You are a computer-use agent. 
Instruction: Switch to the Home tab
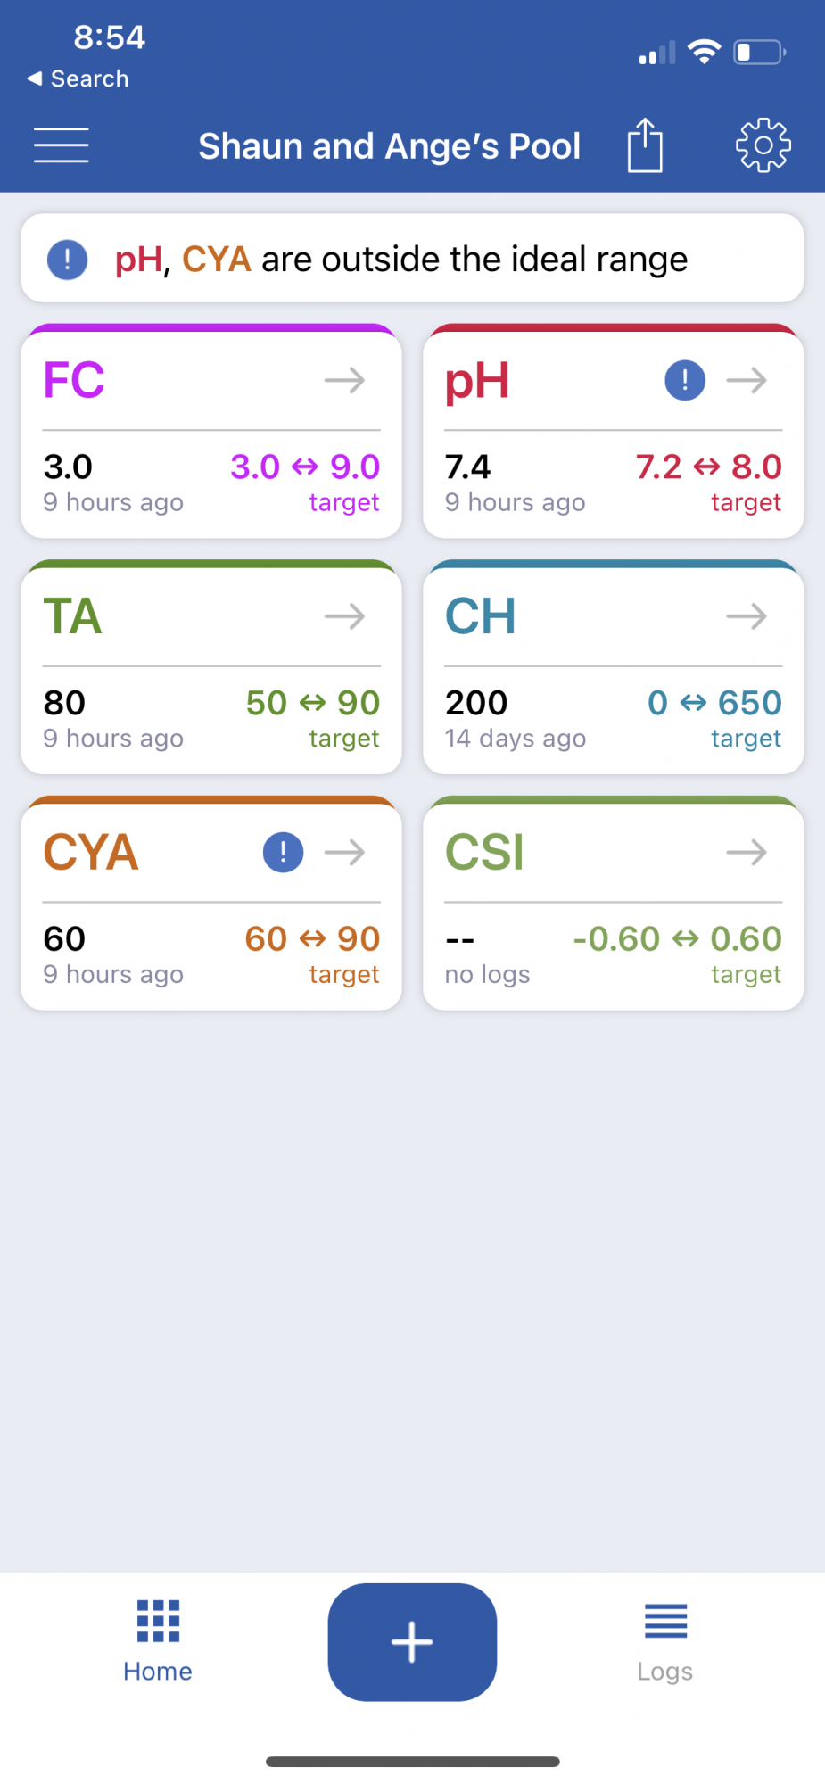click(x=158, y=1641)
